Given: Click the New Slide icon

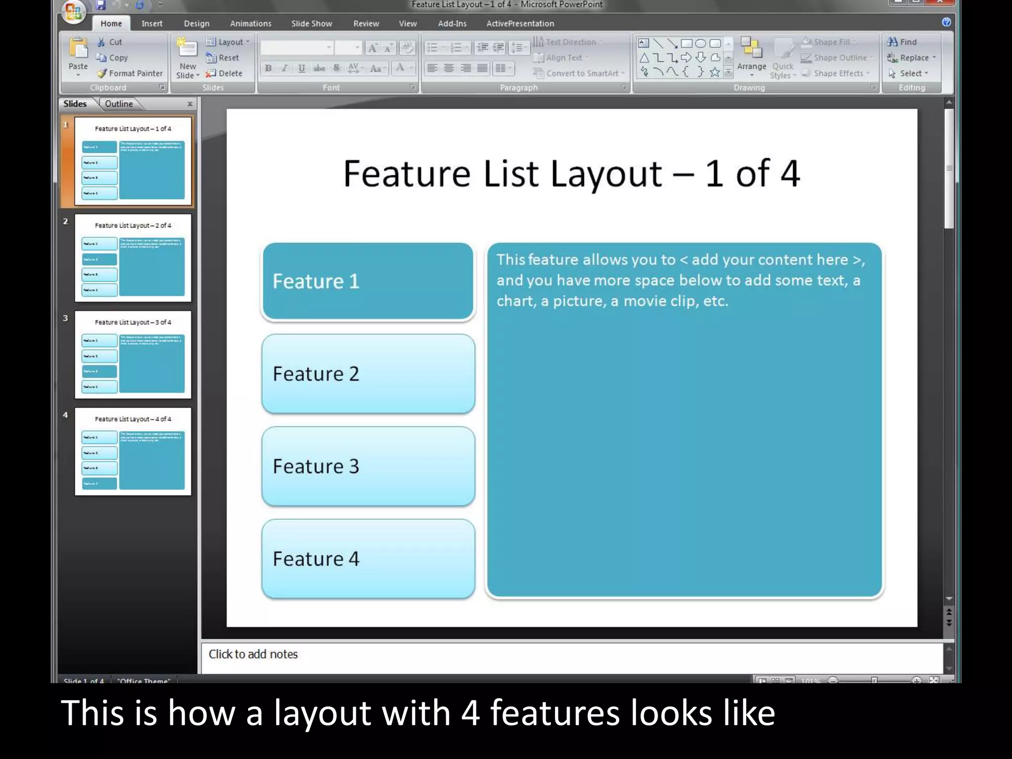Looking at the screenshot, I should pyautogui.click(x=187, y=48).
